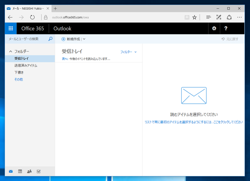250x181 pixels.
Task: Open the People module icon
Action: [x=29, y=171]
